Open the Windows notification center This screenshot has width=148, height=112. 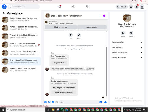pyautogui.click(x=144, y=110)
